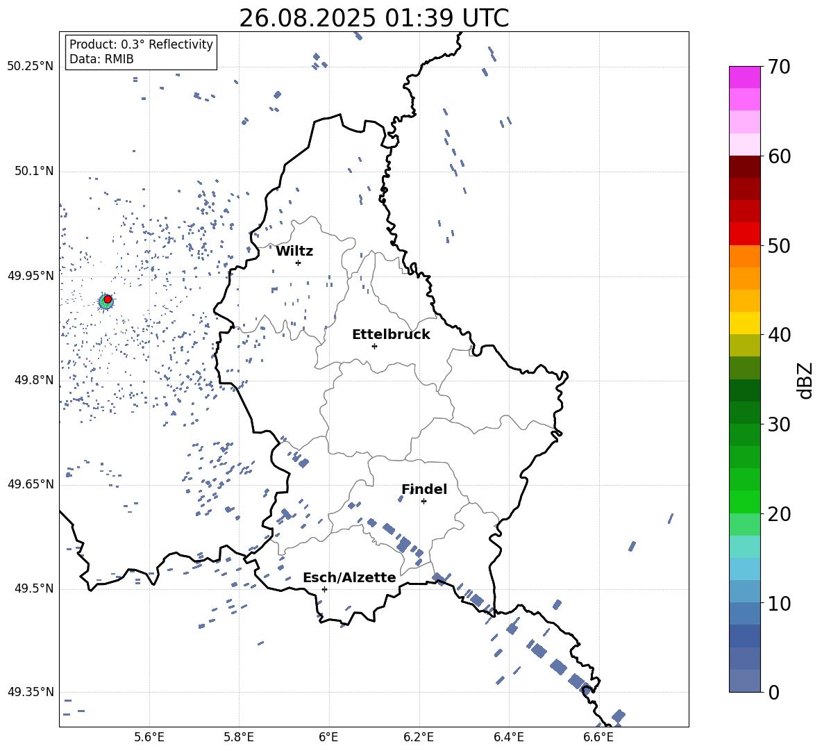Click the 49.65°N latitude label
The image size is (822, 751).
point(31,484)
